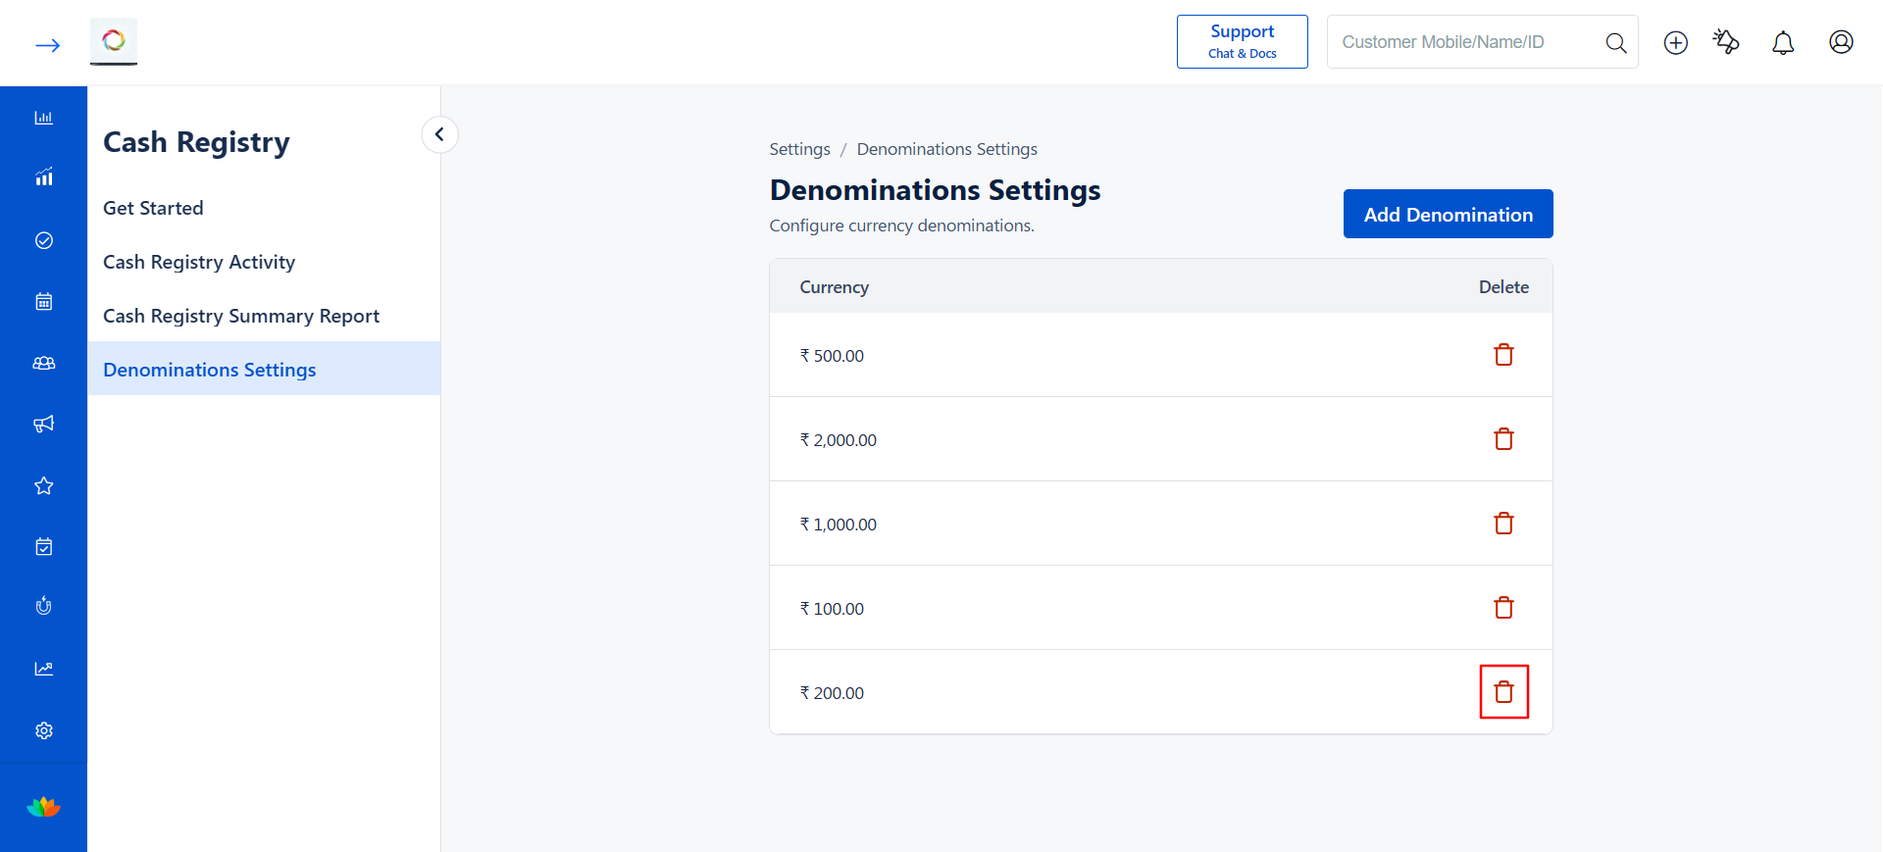Viewport: 1883px width, 852px height.
Task: Open the customers group sidebar icon
Action: pyautogui.click(x=44, y=363)
